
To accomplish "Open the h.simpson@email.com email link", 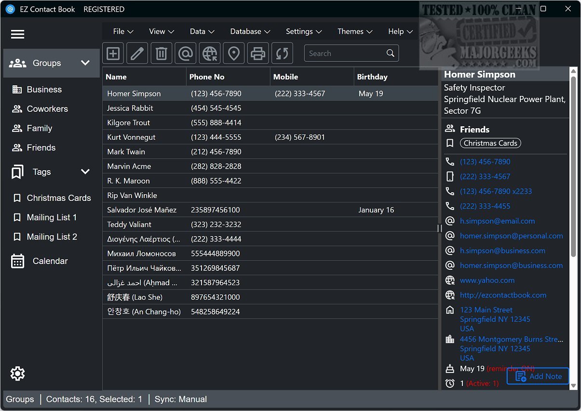I will (497, 221).
